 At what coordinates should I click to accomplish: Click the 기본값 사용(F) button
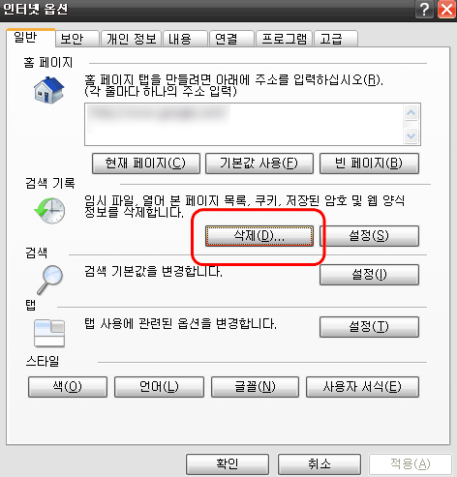[259, 164]
